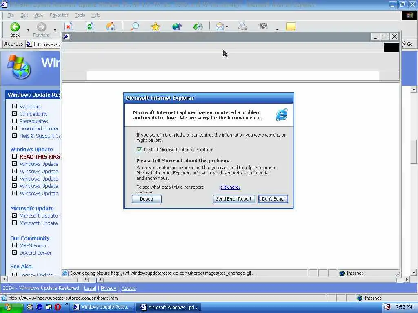Expand the Welcome tree node box
Viewport: 418px width, 313px height.
pos(14,106)
